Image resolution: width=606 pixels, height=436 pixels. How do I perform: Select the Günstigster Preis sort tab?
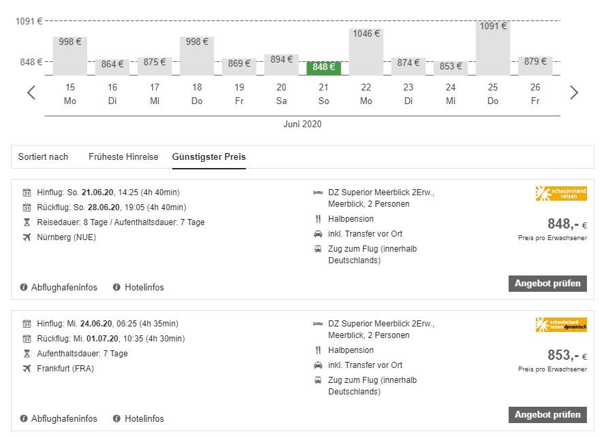click(209, 156)
